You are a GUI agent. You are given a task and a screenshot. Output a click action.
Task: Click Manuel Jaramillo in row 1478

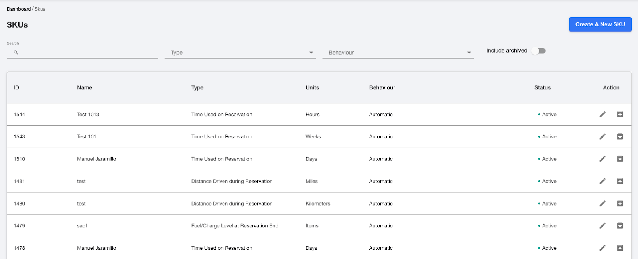[96, 248]
